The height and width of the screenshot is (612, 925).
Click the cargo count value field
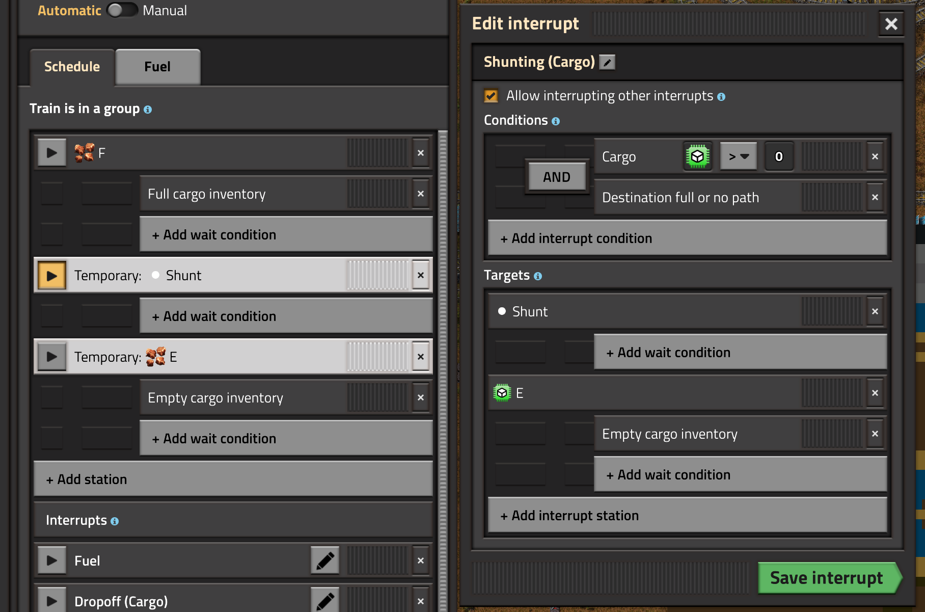coord(778,156)
